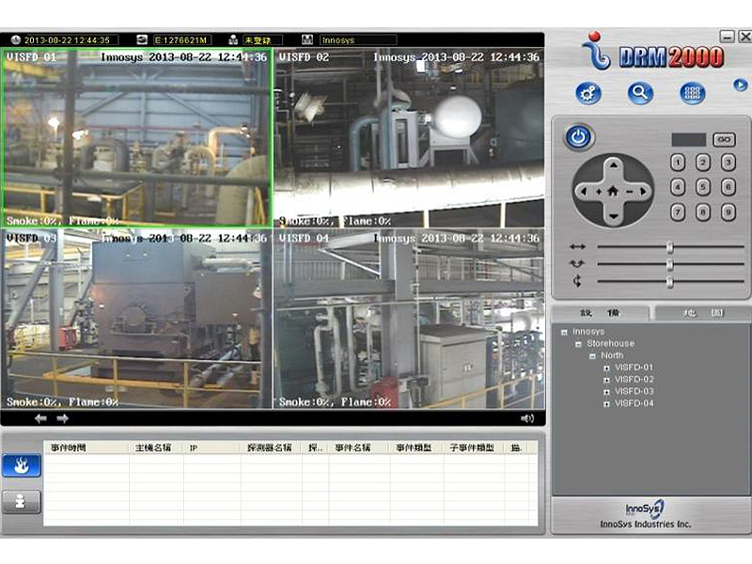Click the previous page left arrow
Viewport: 752px width, 564px height.
(40, 418)
